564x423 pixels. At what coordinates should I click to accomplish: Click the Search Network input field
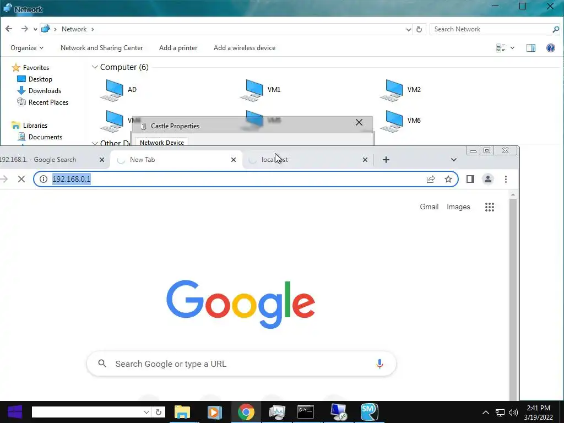491,29
